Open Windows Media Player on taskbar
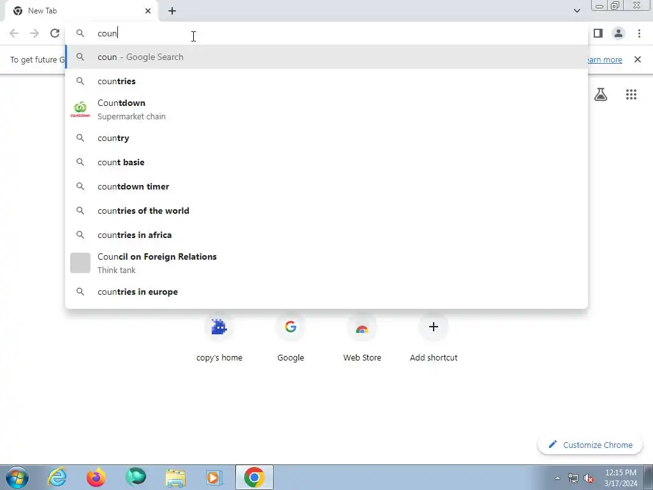The image size is (653, 490). (x=215, y=477)
